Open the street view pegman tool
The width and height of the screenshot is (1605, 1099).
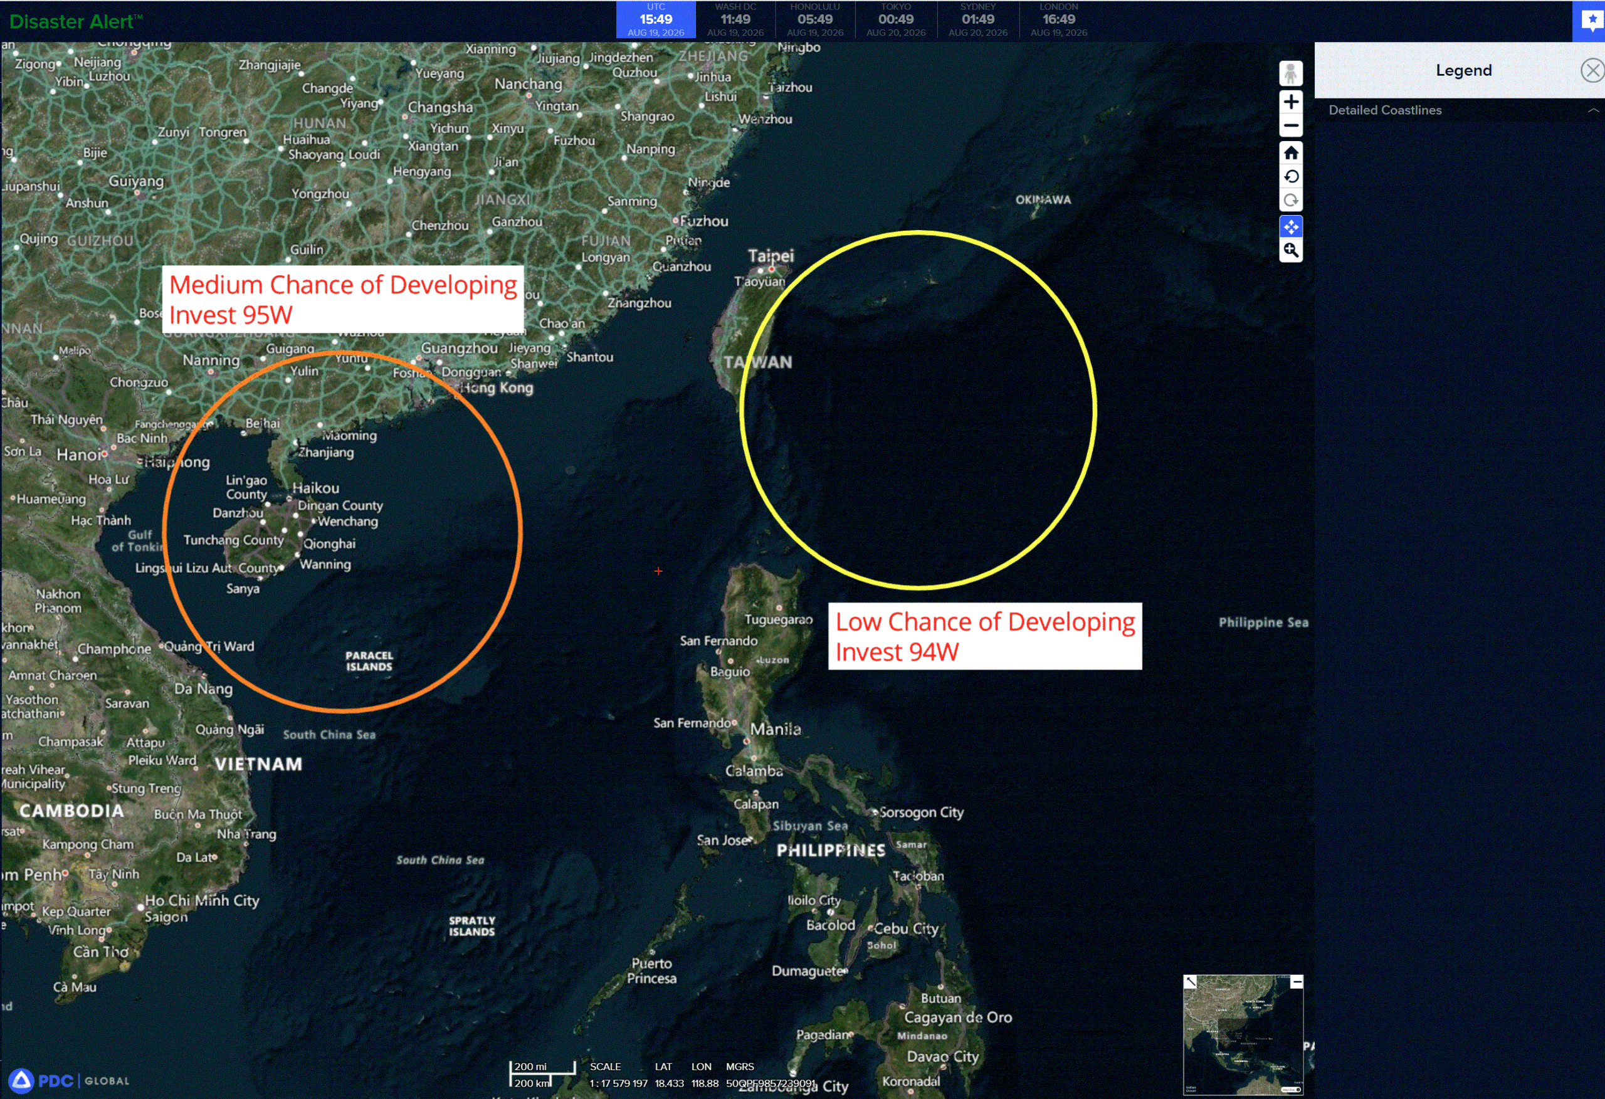click(x=1290, y=73)
